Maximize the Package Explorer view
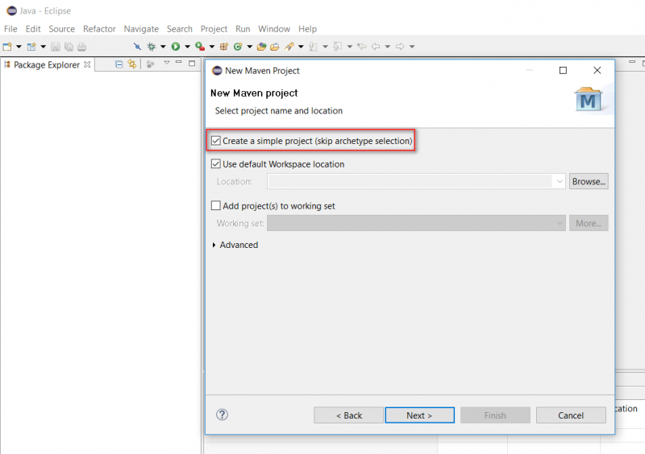This screenshot has width=645, height=454. coord(192,64)
